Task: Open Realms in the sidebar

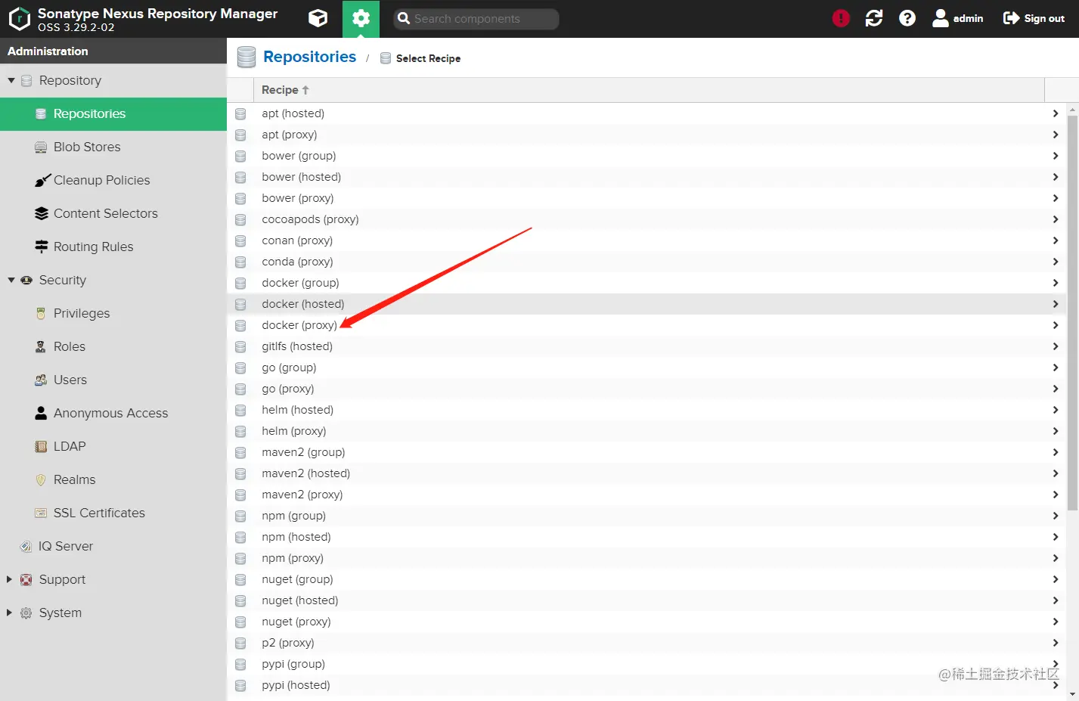Action: point(113,480)
